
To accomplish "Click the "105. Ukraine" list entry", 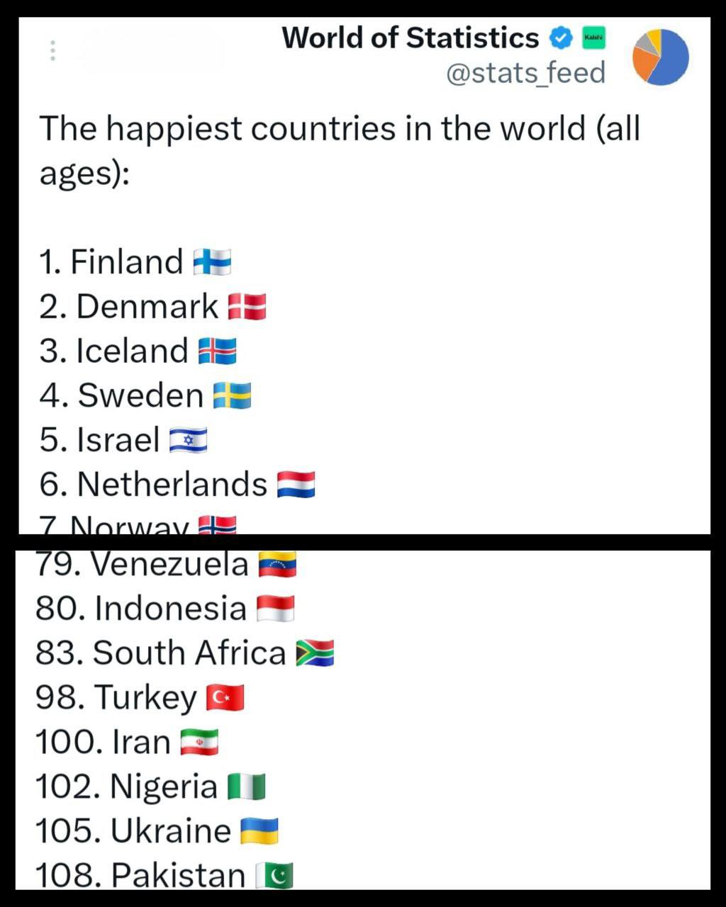I will (133, 831).
